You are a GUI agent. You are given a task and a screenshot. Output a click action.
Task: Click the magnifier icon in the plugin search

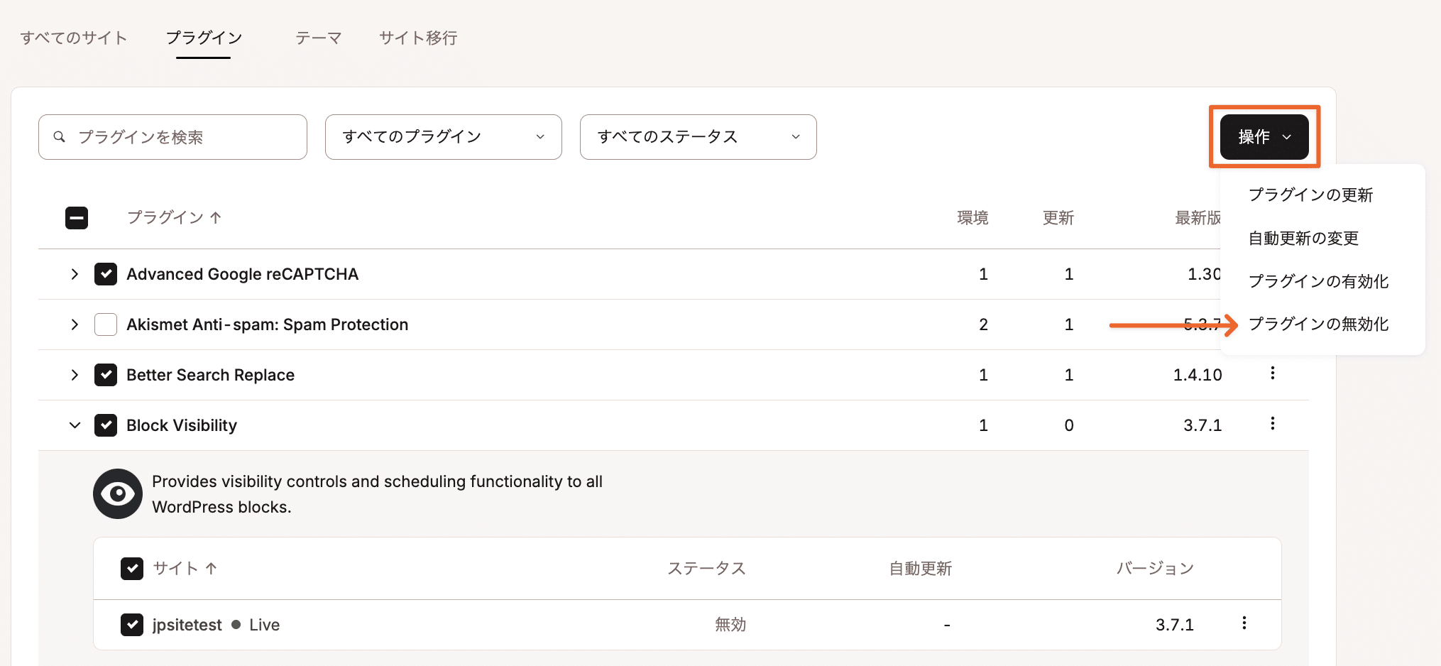click(60, 136)
